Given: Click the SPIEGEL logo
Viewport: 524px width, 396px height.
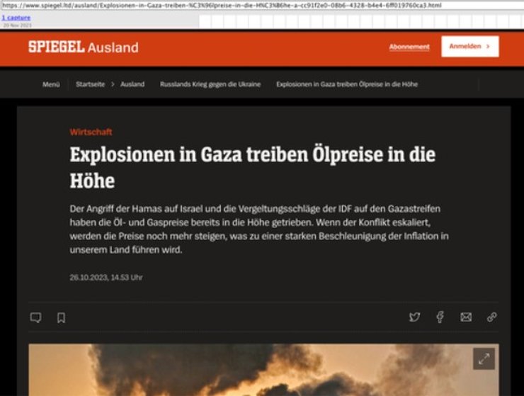Looking at the screenshot, I should point(56,47).
